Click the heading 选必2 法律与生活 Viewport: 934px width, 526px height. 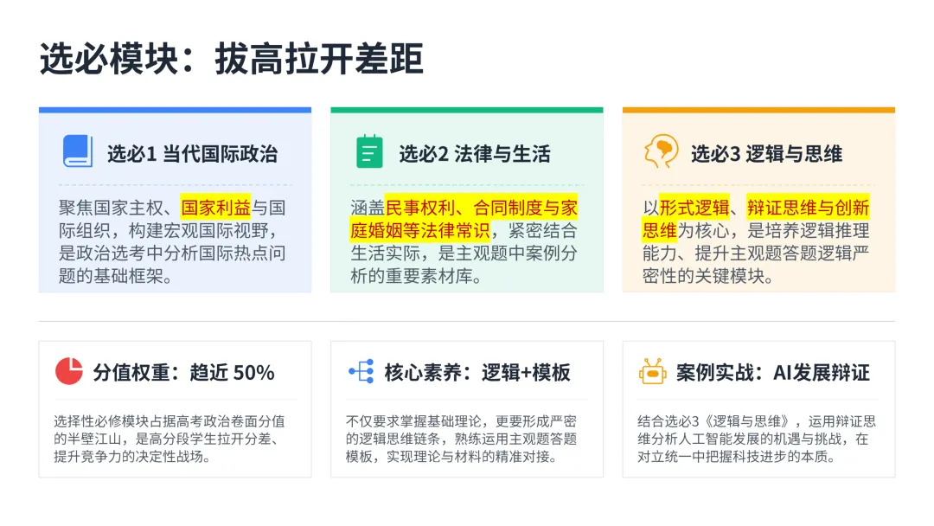coord(475,154)
